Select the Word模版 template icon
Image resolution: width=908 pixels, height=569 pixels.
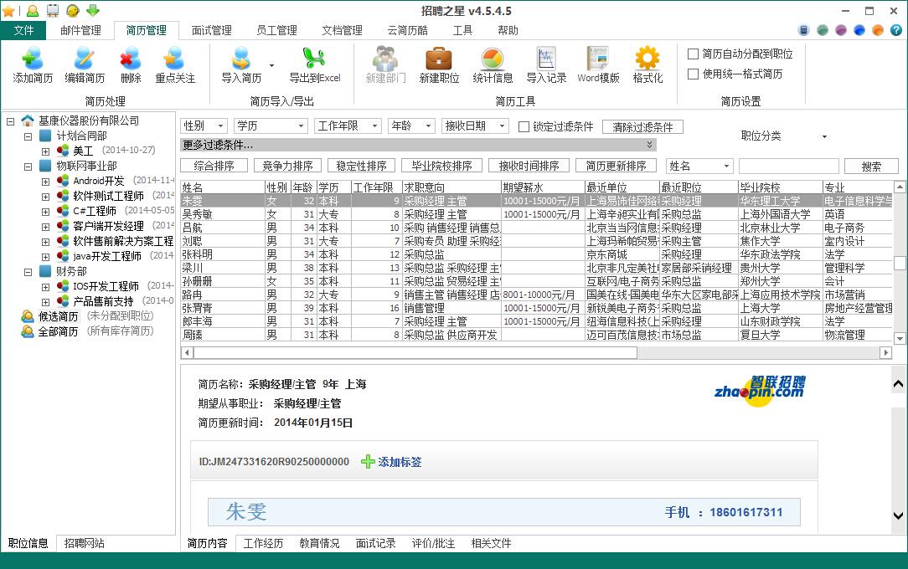click(x=598, y=59)
